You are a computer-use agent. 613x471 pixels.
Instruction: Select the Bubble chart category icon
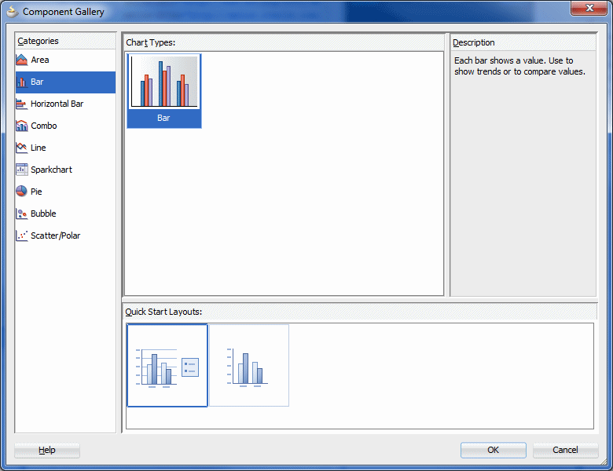(22, 214)
